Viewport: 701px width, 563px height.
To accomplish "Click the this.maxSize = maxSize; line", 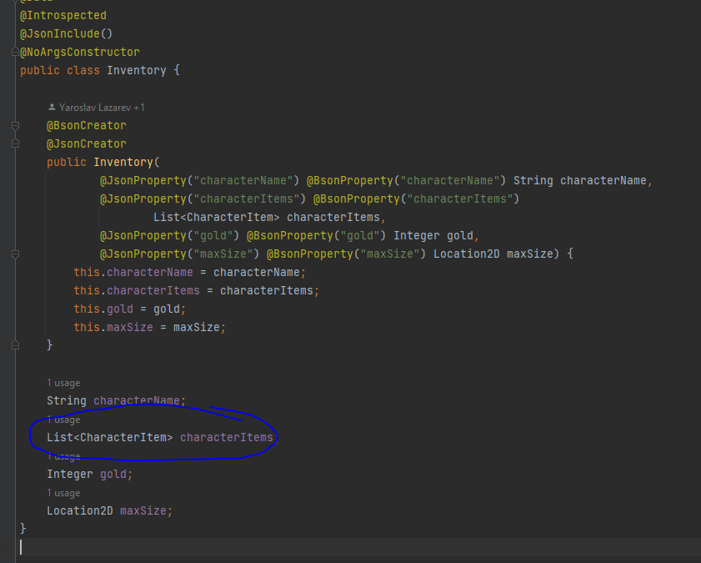I will click(x=150, y=327).
